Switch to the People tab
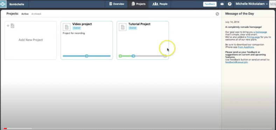The width and height of the screenshot is (276, 130). [x=160, y=4]
